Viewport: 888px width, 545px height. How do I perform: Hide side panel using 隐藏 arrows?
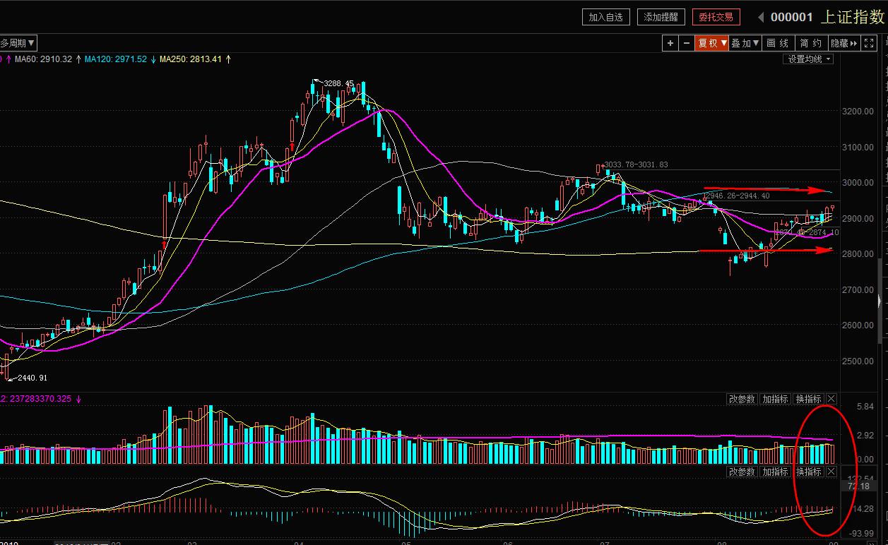click(x=843, y=43)
